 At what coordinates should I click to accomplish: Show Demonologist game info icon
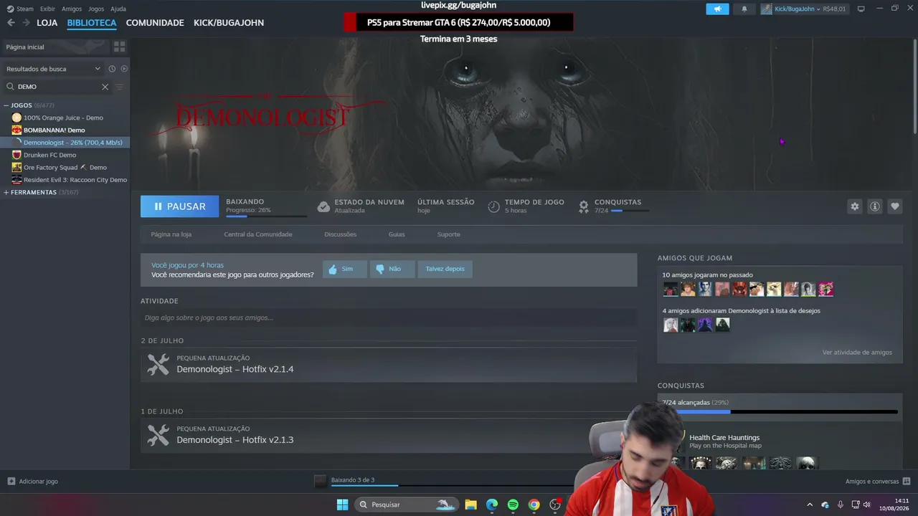(875, 206)
